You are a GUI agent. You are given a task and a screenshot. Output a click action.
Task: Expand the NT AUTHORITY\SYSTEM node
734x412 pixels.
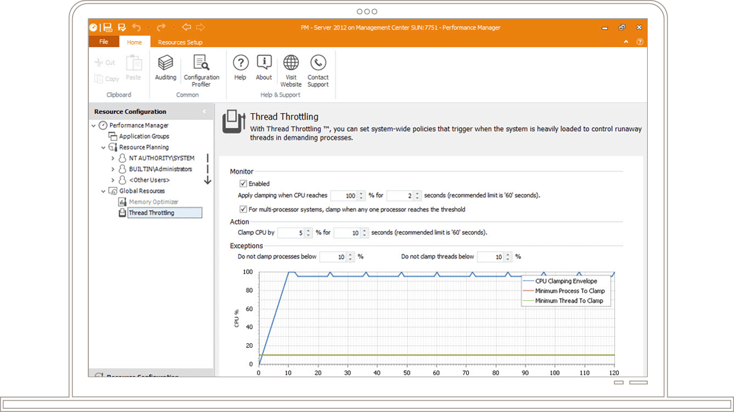point(113,158)
